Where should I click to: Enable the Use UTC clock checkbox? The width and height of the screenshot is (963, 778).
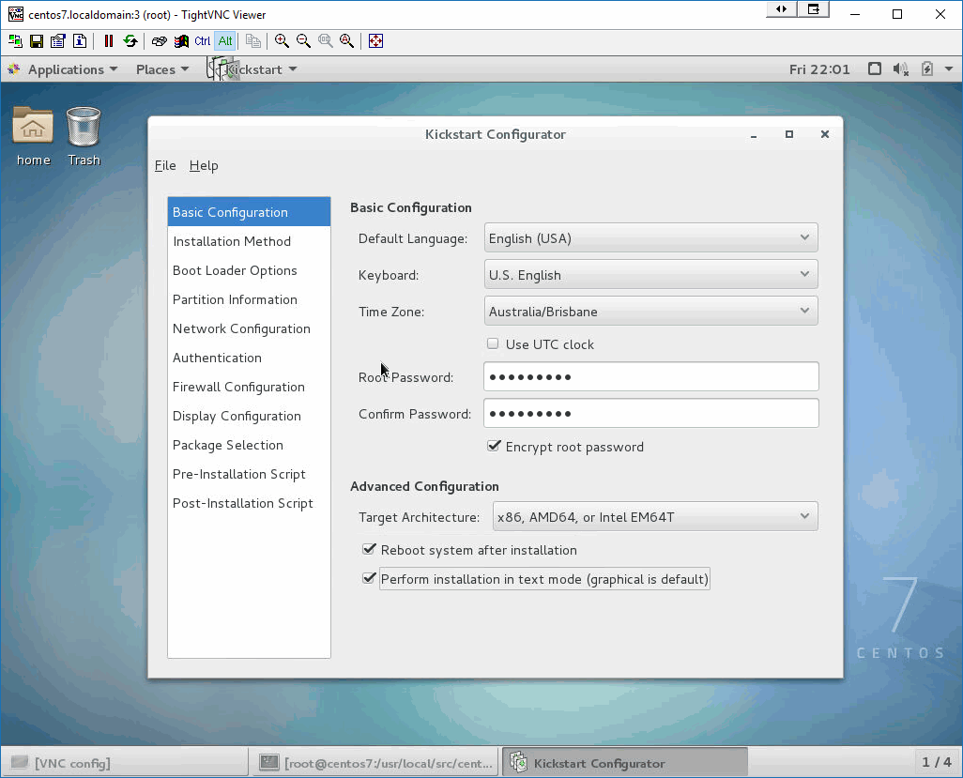(493, 343)
